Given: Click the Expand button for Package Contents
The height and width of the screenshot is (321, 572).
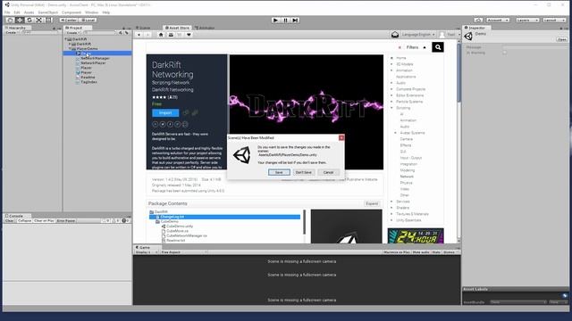Looking at the screenshot, I should point(372,204).
